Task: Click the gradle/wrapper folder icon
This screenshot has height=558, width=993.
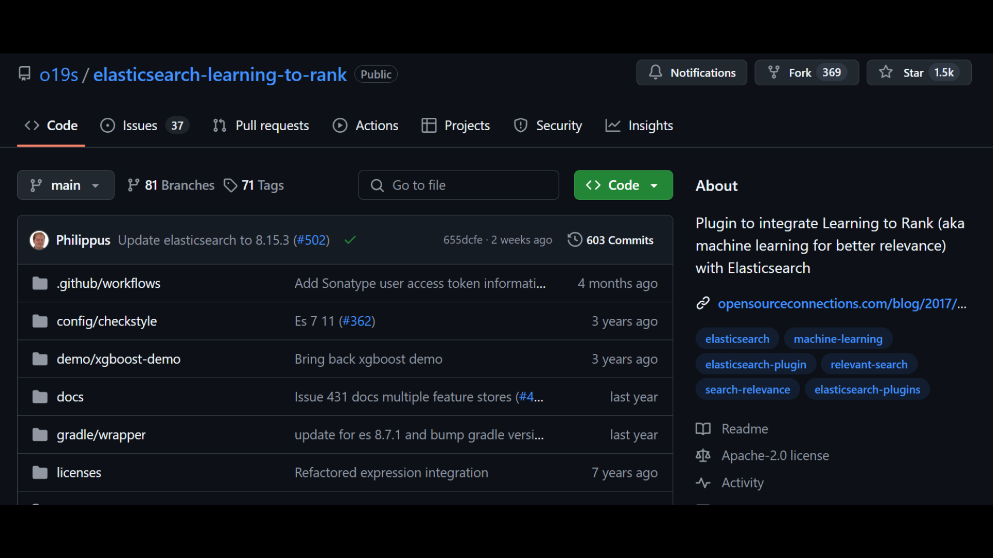Action: coord(40,435)
